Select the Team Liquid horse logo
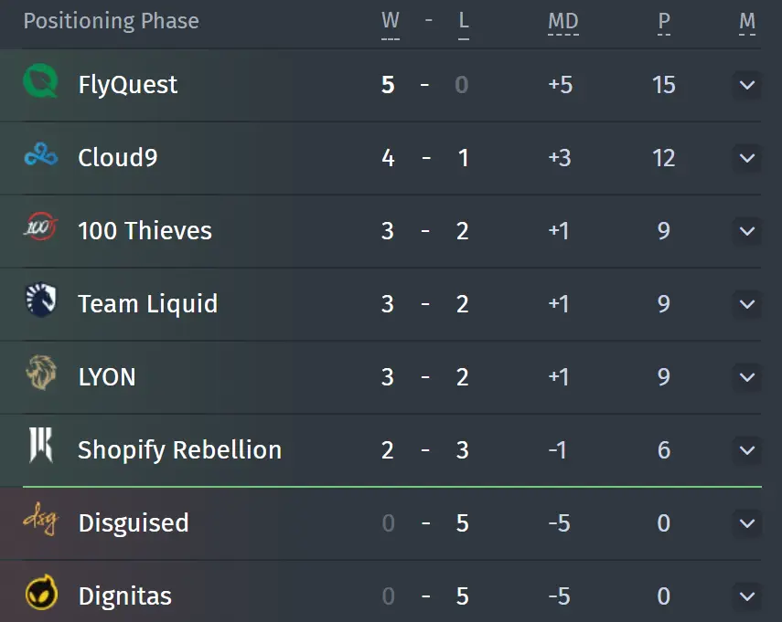This screenshot has width=782, height=622. tap(41, 300)
